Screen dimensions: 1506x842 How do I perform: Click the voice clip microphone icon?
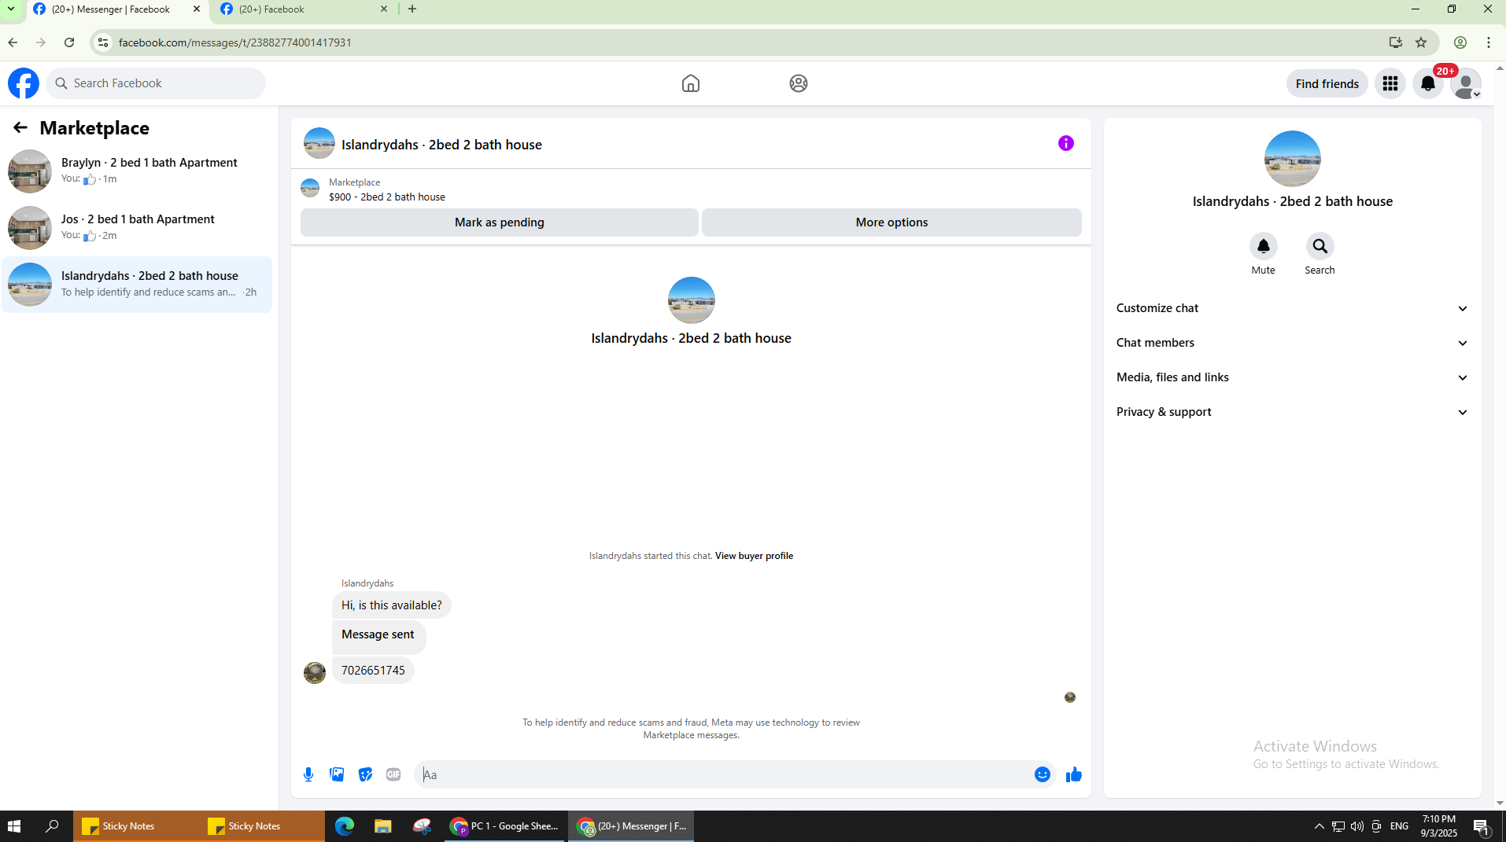308,774
